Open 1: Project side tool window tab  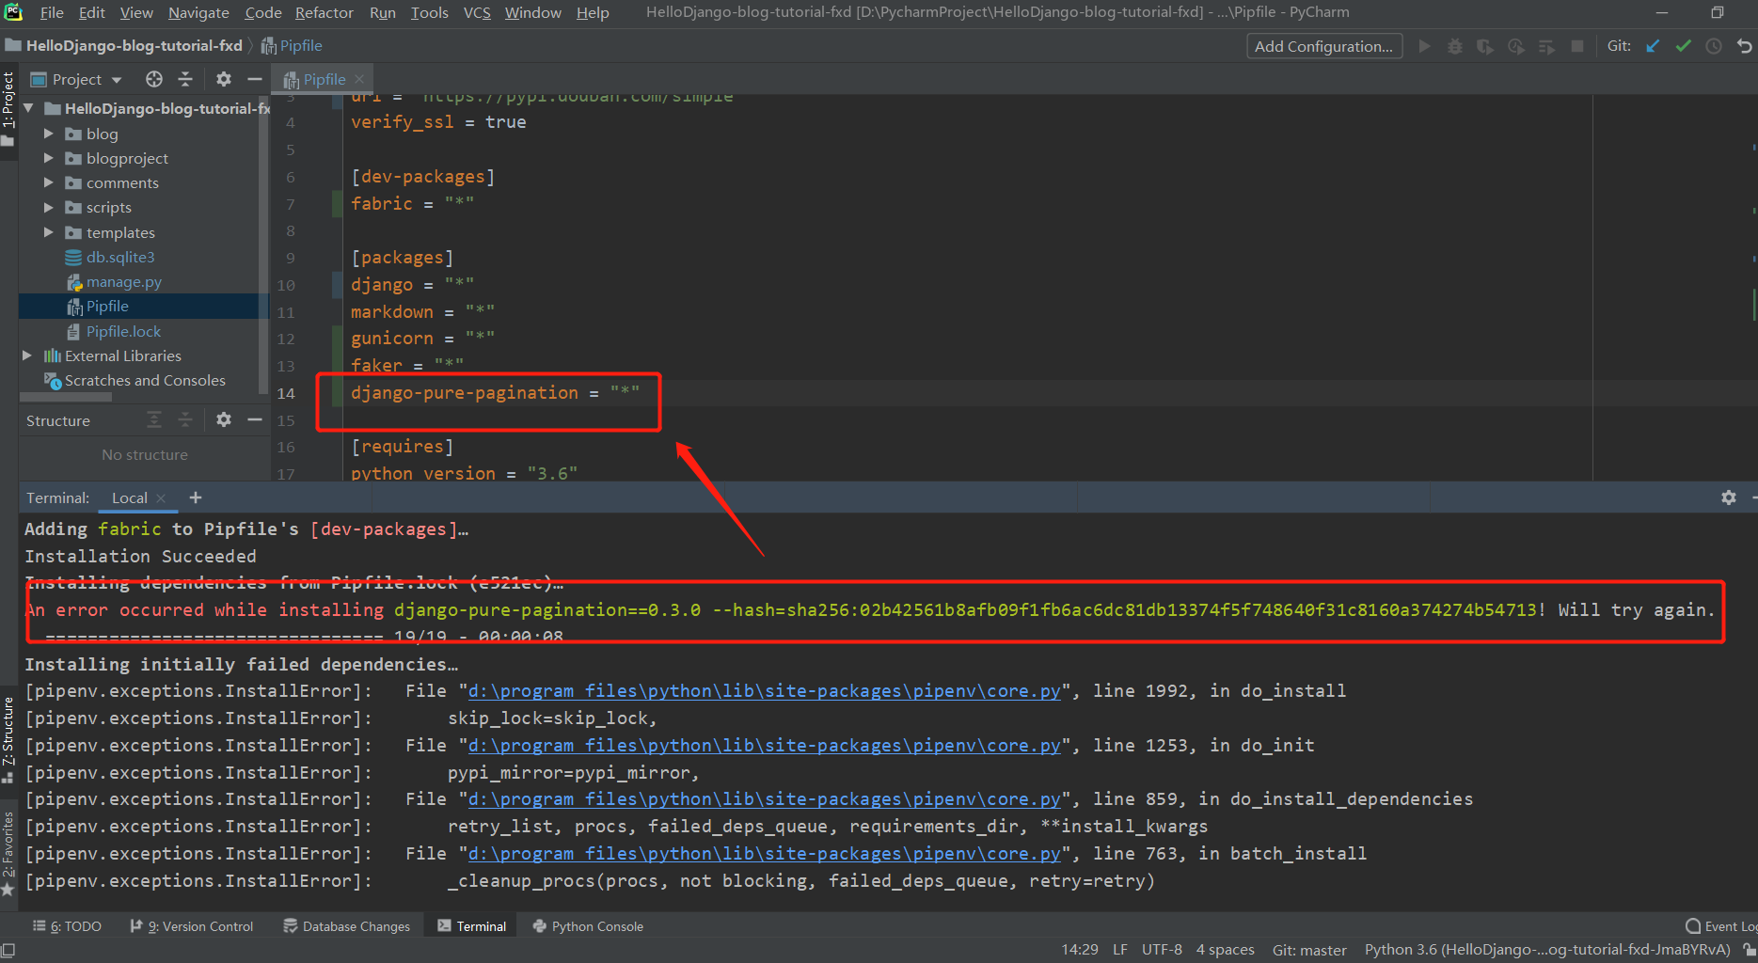click(8, 108)
